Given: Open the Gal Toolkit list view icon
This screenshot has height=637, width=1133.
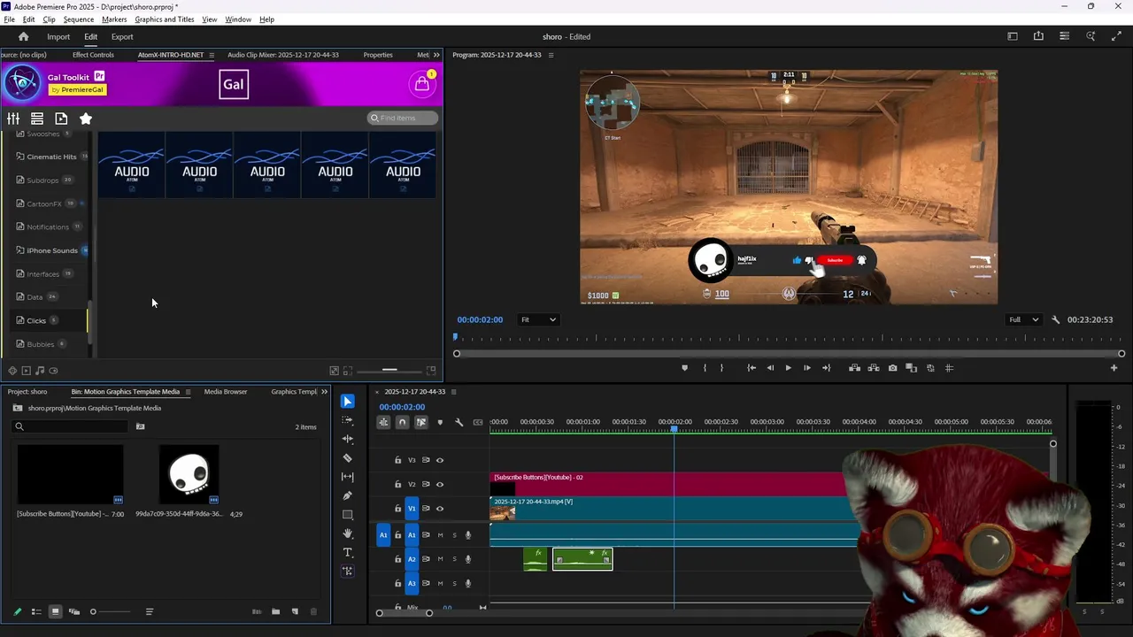Looking at the screenshot, I should [37, 119].
